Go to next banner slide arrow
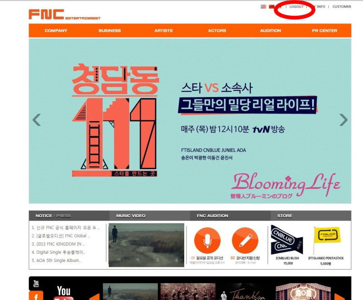Image resolution: width=363 pixels, height=300 pixels. click(x=343, y=120)
